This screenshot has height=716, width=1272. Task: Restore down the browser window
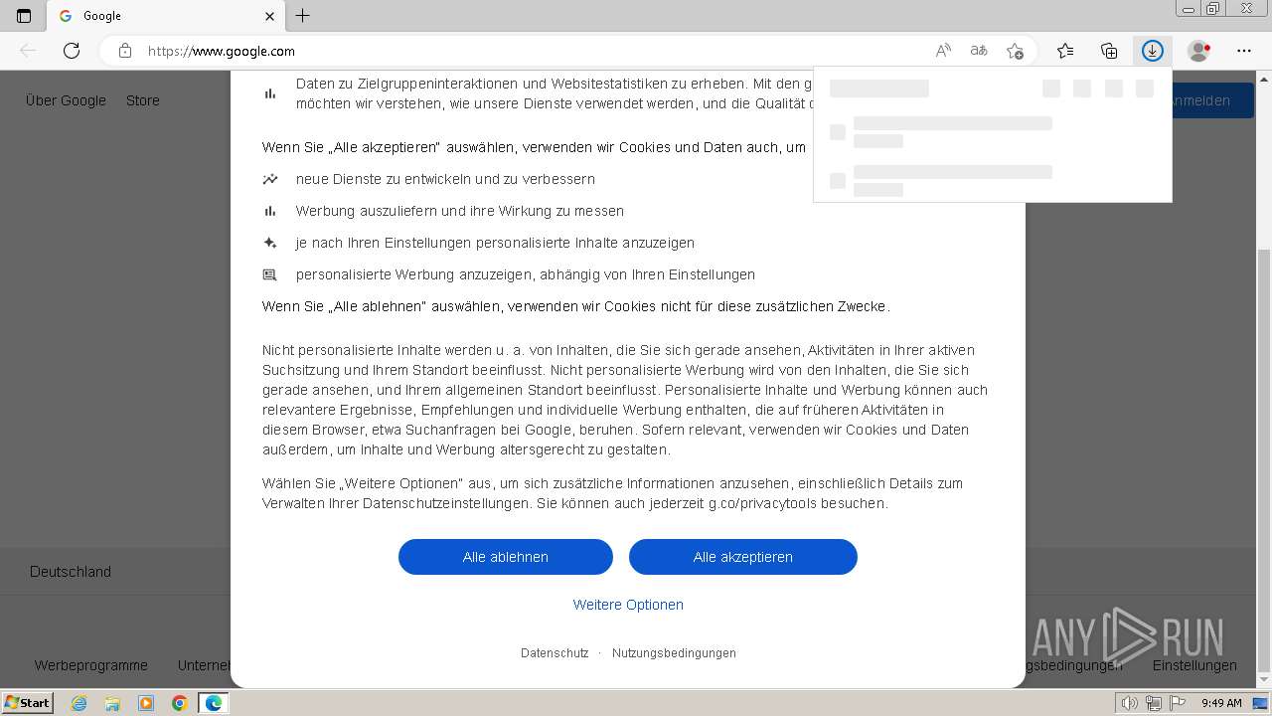pos(1212,8)
